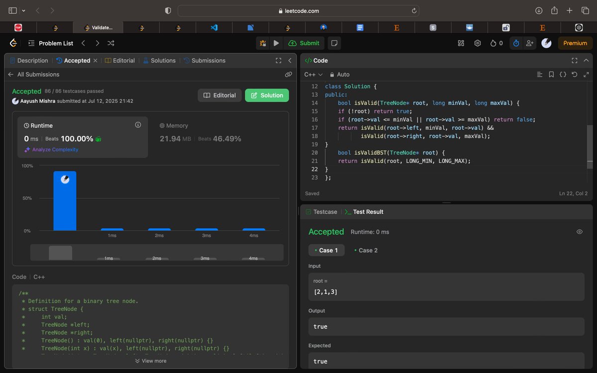Click the runtime range slider handle
Image resolution: width=597 pixels, height=373 pixels.
(x=60, y=253)
